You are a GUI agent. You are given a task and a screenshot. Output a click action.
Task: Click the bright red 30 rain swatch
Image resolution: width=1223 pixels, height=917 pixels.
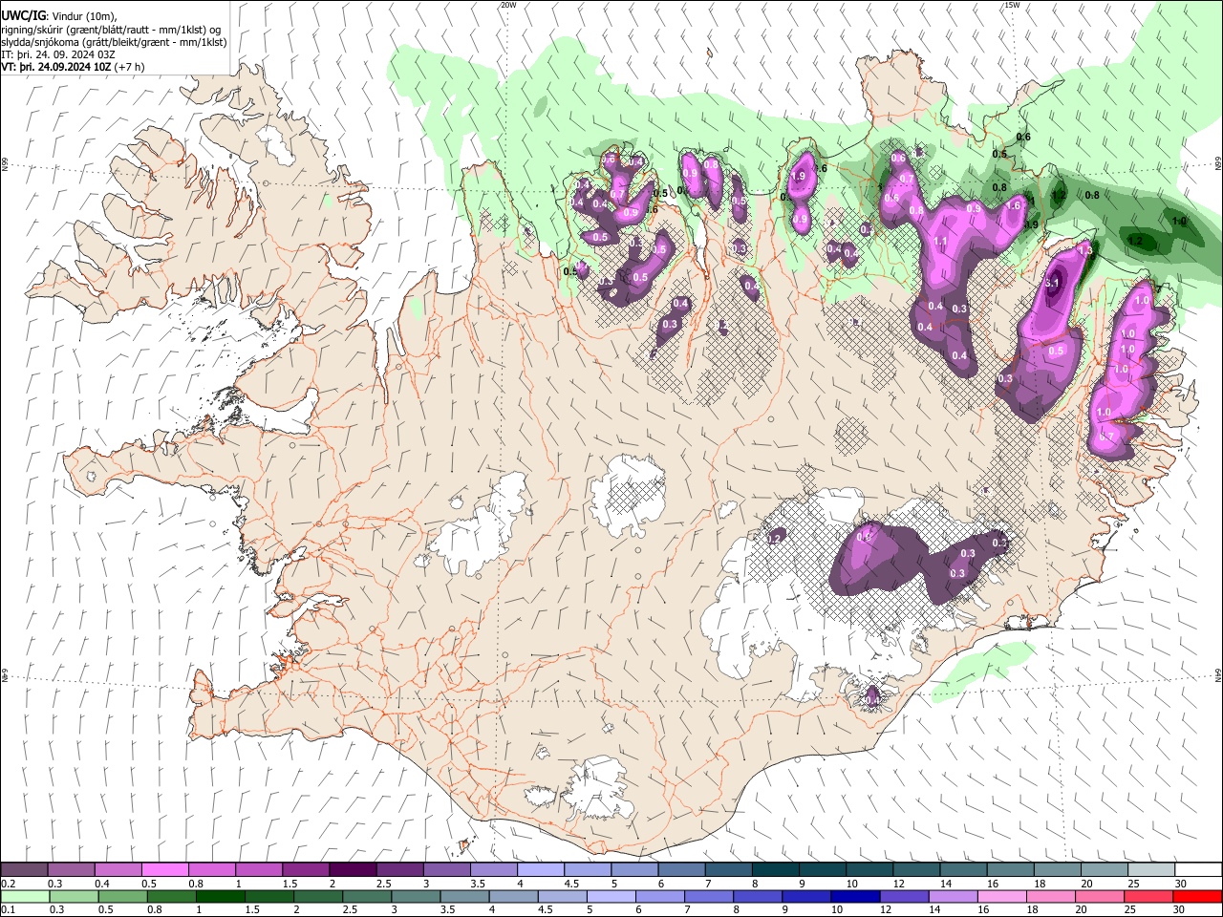[1197, 896]
